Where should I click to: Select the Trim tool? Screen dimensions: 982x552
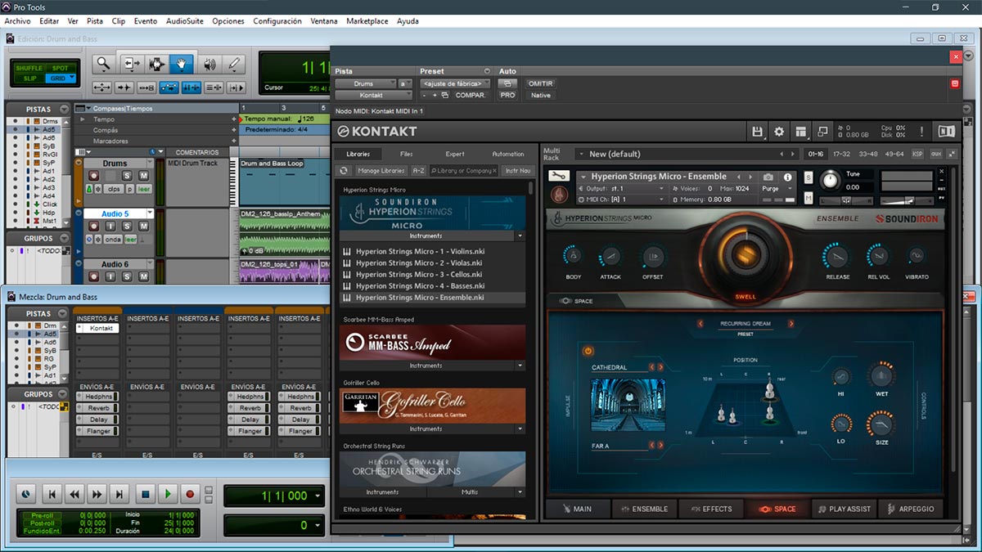click(x=131, y=64)
